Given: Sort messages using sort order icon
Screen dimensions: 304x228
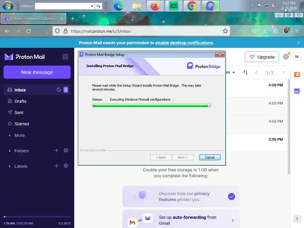Looking at the screenshot, I should coord(246,72).
